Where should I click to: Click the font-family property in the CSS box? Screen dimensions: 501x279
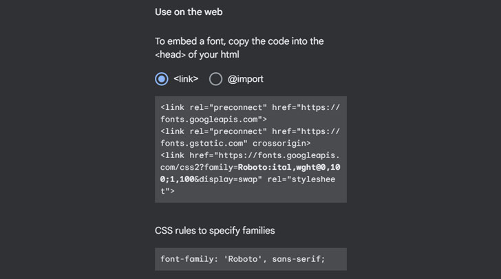pyautogui.click(x=188, y=259)
